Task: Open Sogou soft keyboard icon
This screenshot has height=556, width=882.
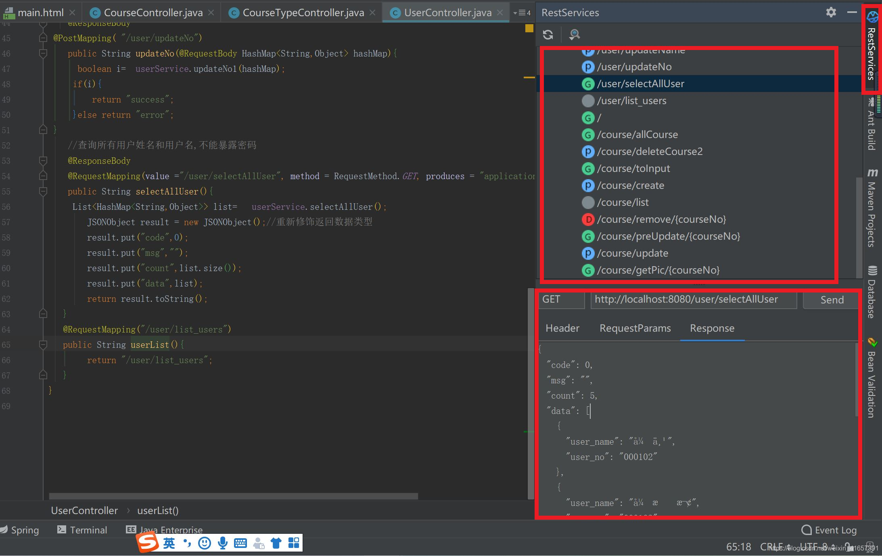Action: [x=240, y=543]
